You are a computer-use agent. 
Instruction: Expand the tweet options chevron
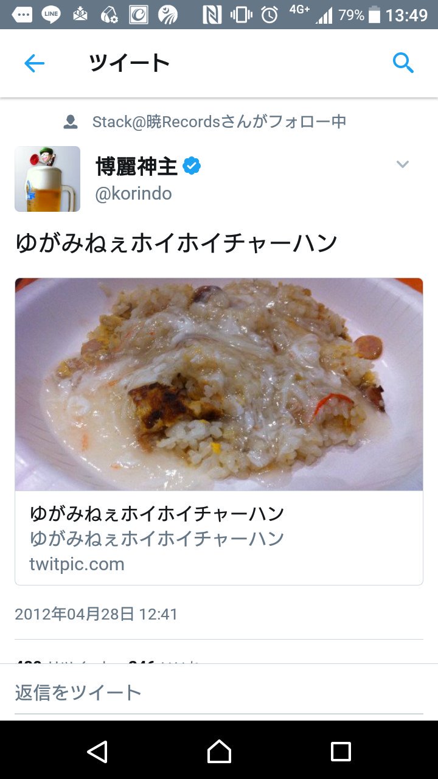403,164
